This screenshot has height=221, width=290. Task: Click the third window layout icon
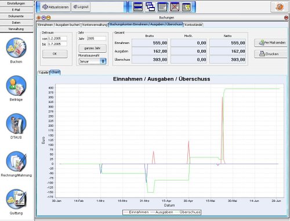162,7
